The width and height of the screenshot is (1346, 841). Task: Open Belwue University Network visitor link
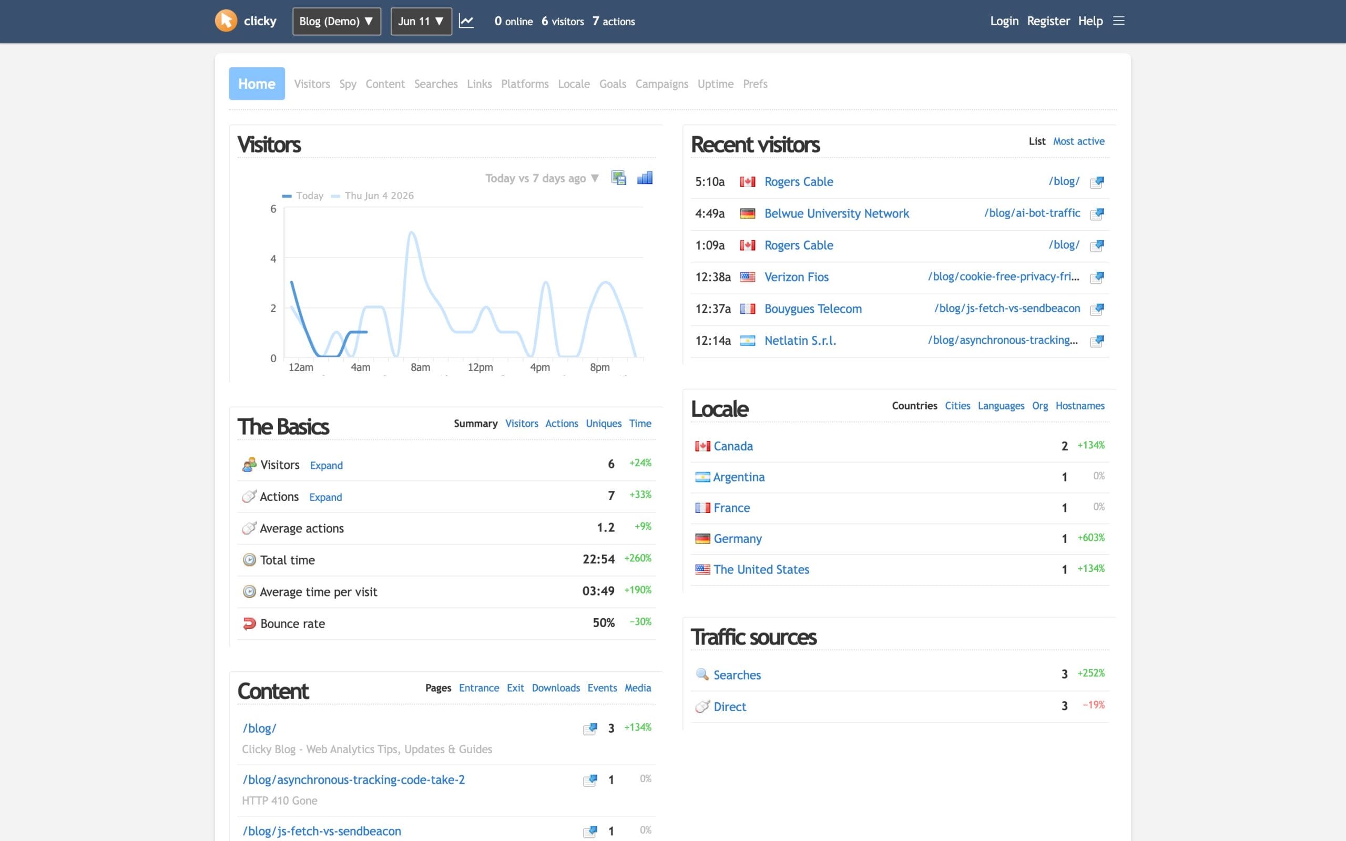click(837, 213)
